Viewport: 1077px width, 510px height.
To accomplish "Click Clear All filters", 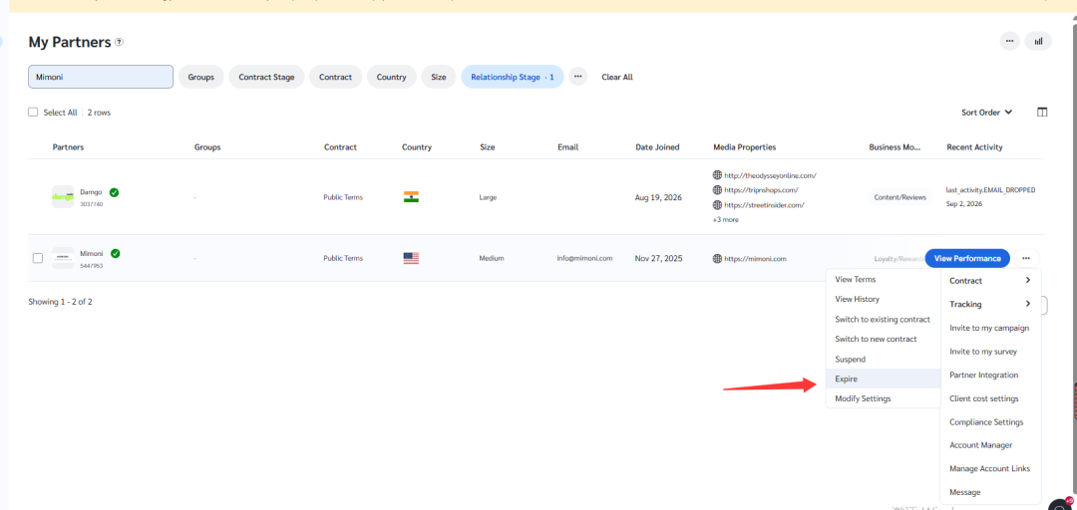I will coord(617,77).
